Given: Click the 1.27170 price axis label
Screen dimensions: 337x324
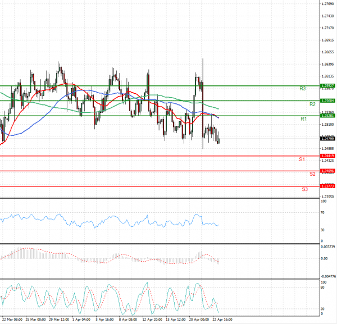Looking at the screenshot, I should [327, 28].
